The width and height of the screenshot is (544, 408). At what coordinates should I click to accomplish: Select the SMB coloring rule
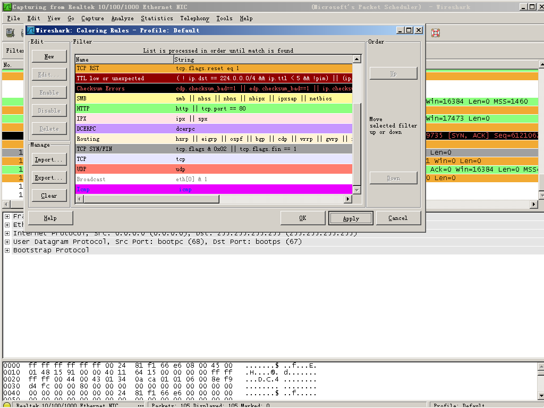(214, 98)
